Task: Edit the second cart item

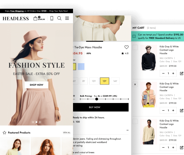Action: pos(182,111)
